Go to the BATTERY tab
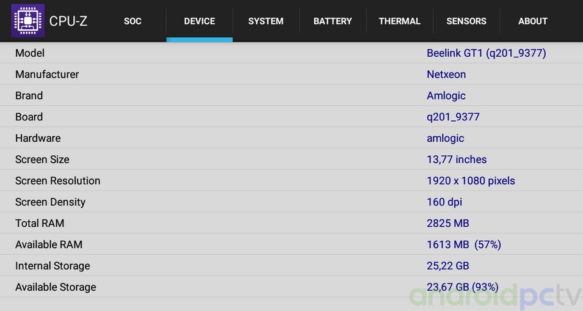This screenshot has width=583, height=311. click(x=333, y=21)
